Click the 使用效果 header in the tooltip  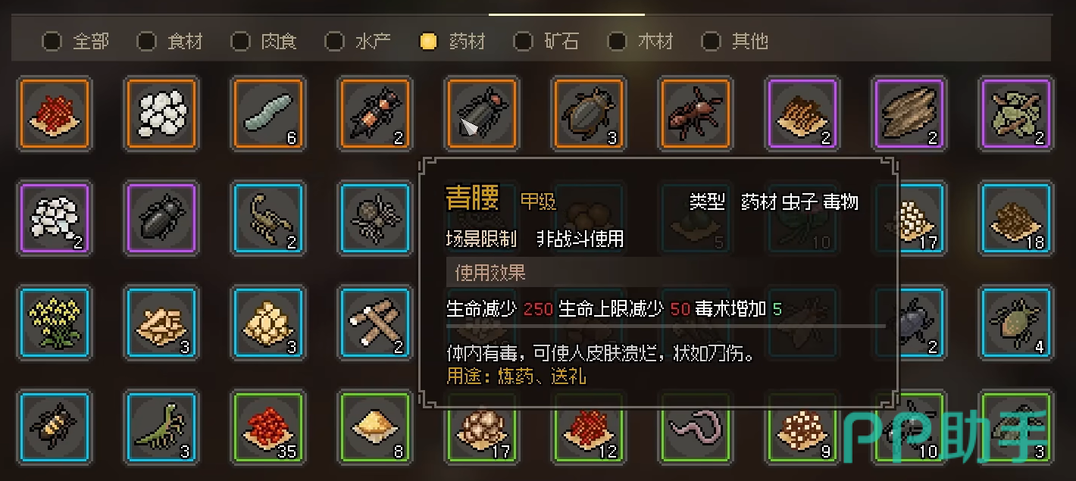coord(490,272)
